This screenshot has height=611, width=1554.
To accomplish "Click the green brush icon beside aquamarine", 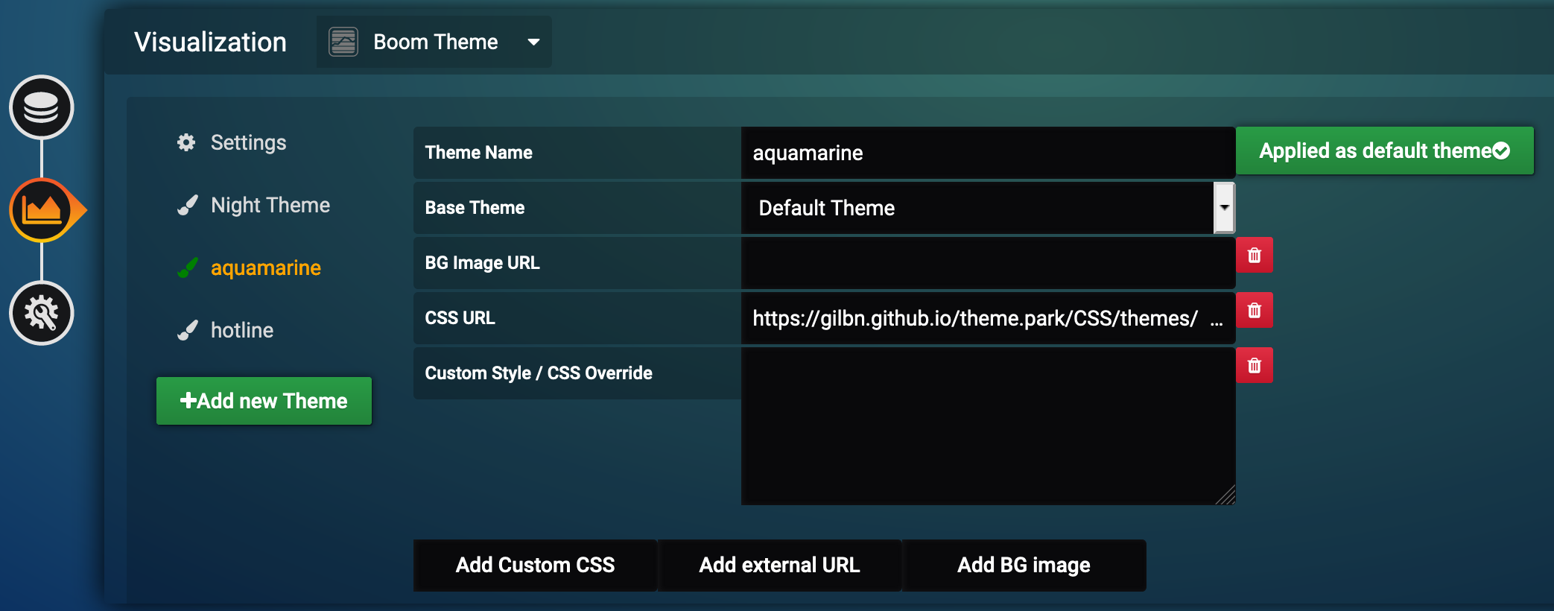I will click(x=188, y=267).
